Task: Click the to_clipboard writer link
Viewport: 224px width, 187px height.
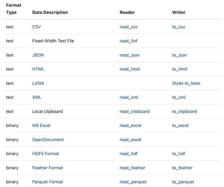Action: coord(184,111)
